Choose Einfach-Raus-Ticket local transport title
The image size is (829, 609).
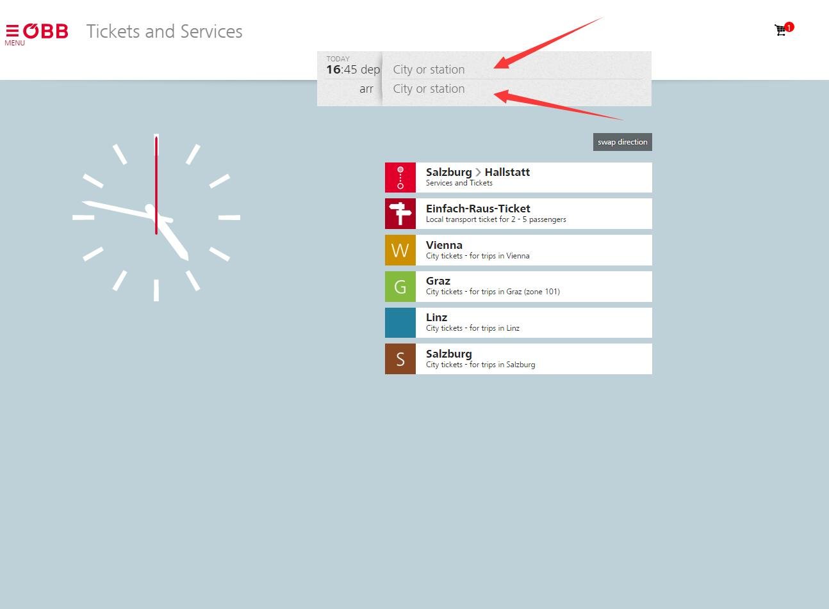click(x=478, y=209)
